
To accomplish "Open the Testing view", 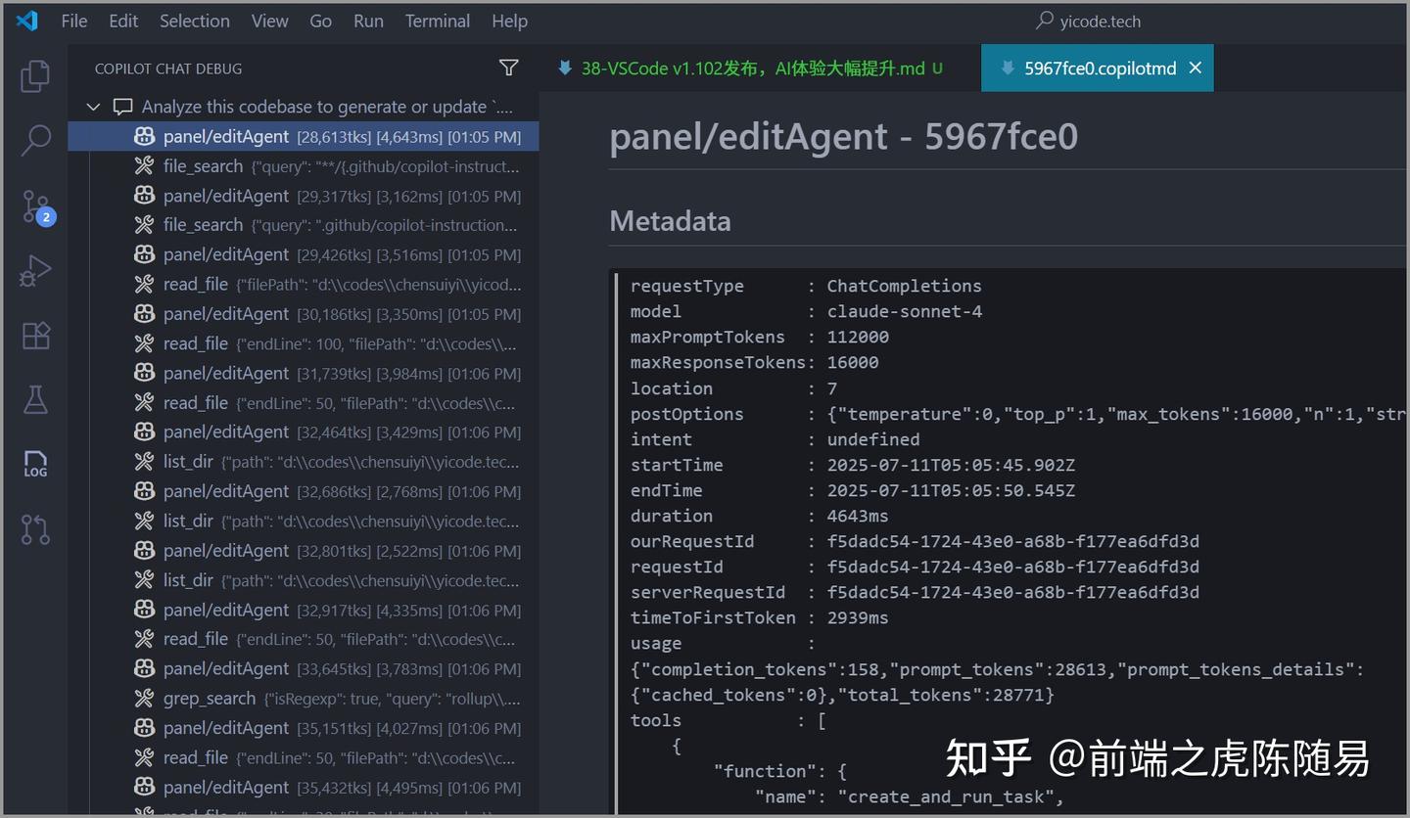I will [35, 399].
